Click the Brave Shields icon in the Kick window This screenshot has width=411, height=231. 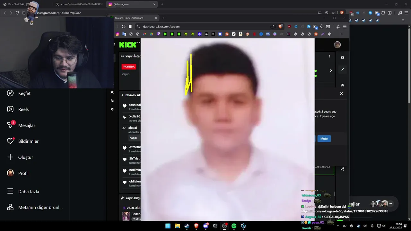[x=281, y=27]
